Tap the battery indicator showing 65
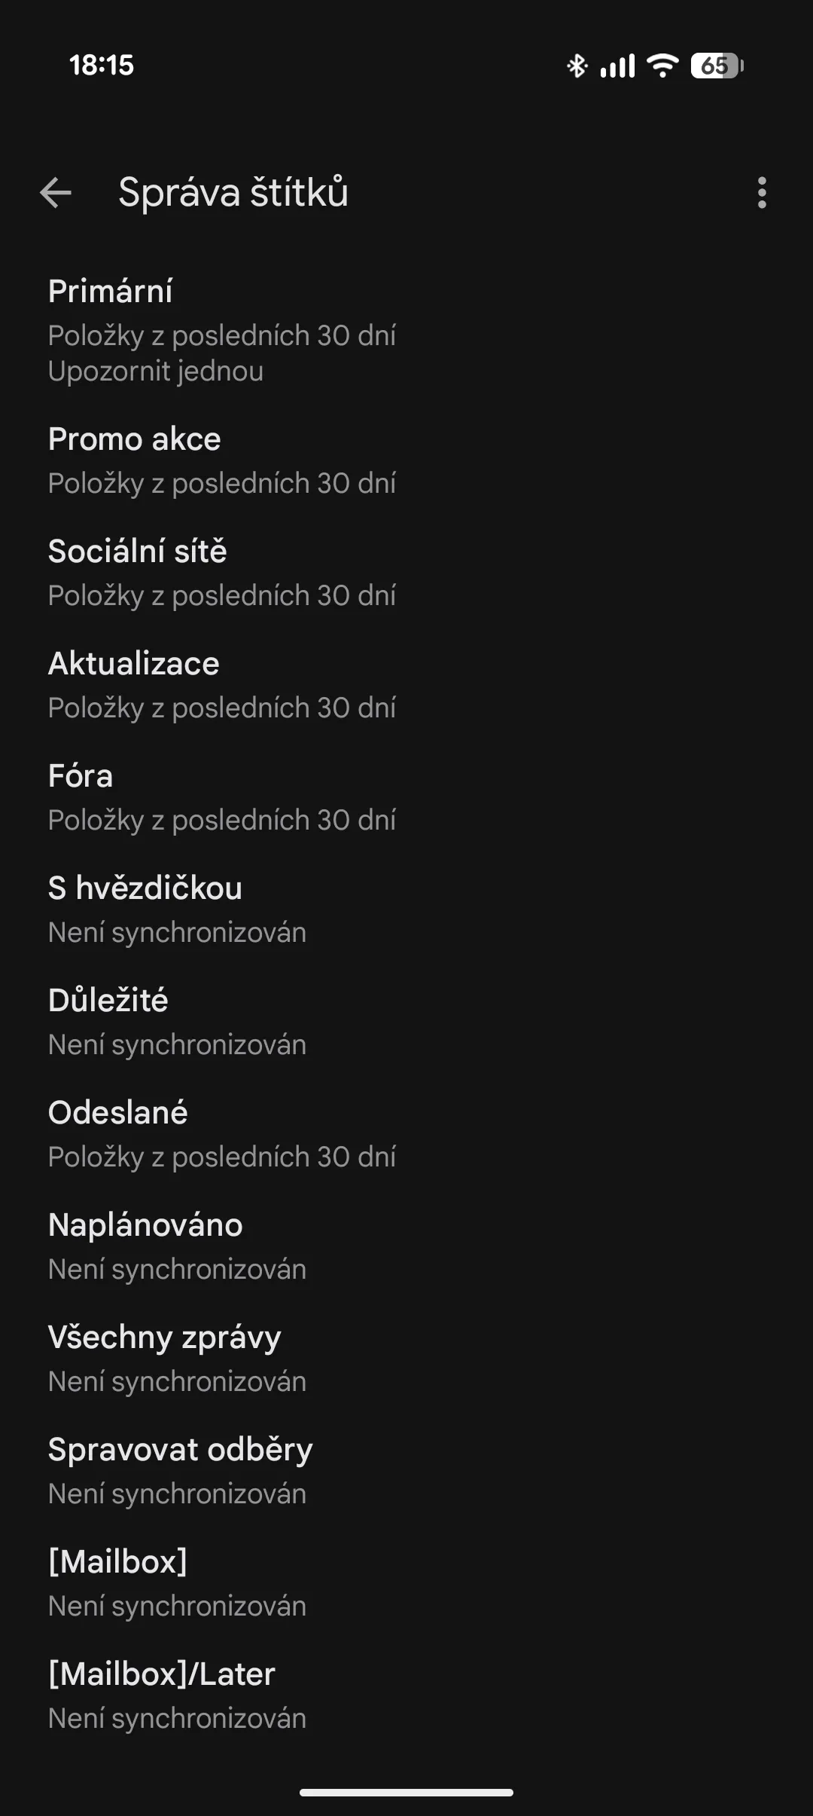The height and width of the screenshot is (1816, 813). pos(717,66)
